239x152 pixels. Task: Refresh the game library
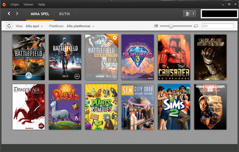pyautogui.click(x=9, y=26)
